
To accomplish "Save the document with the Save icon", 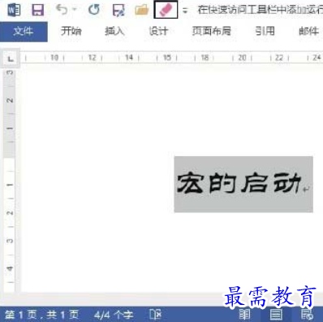I will pos(37,10).
